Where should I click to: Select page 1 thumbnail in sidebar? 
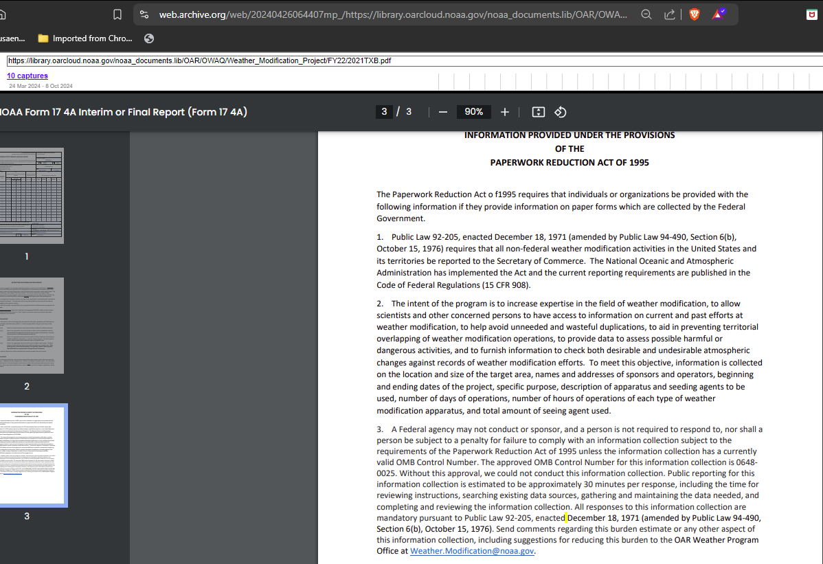pos(32,196)
